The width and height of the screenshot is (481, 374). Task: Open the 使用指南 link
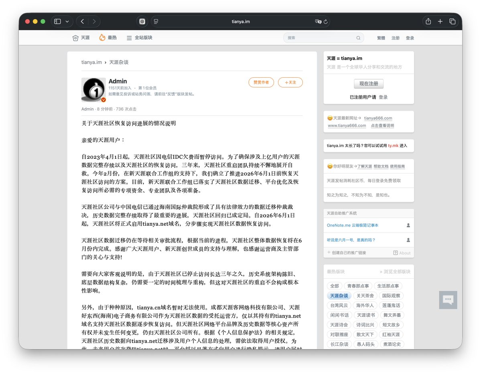click(397, 166)
